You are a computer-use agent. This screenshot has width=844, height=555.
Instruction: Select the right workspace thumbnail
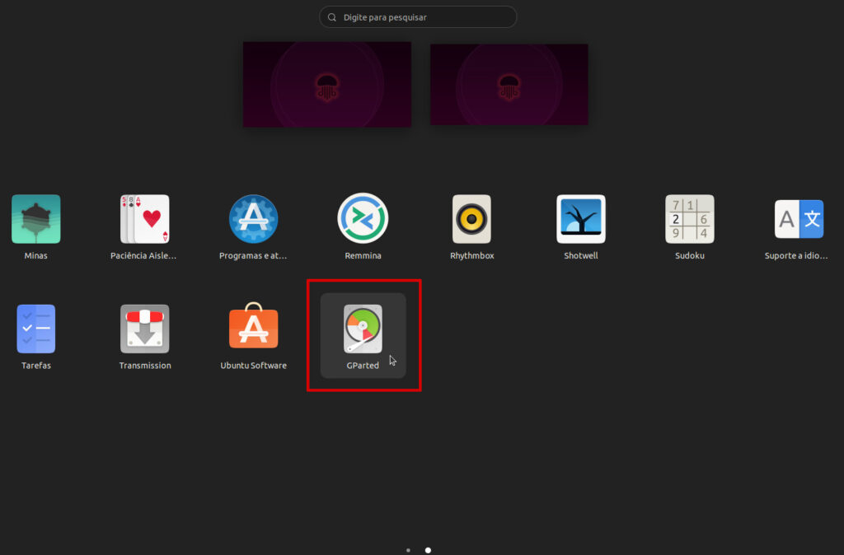click(x=509, y=85)
